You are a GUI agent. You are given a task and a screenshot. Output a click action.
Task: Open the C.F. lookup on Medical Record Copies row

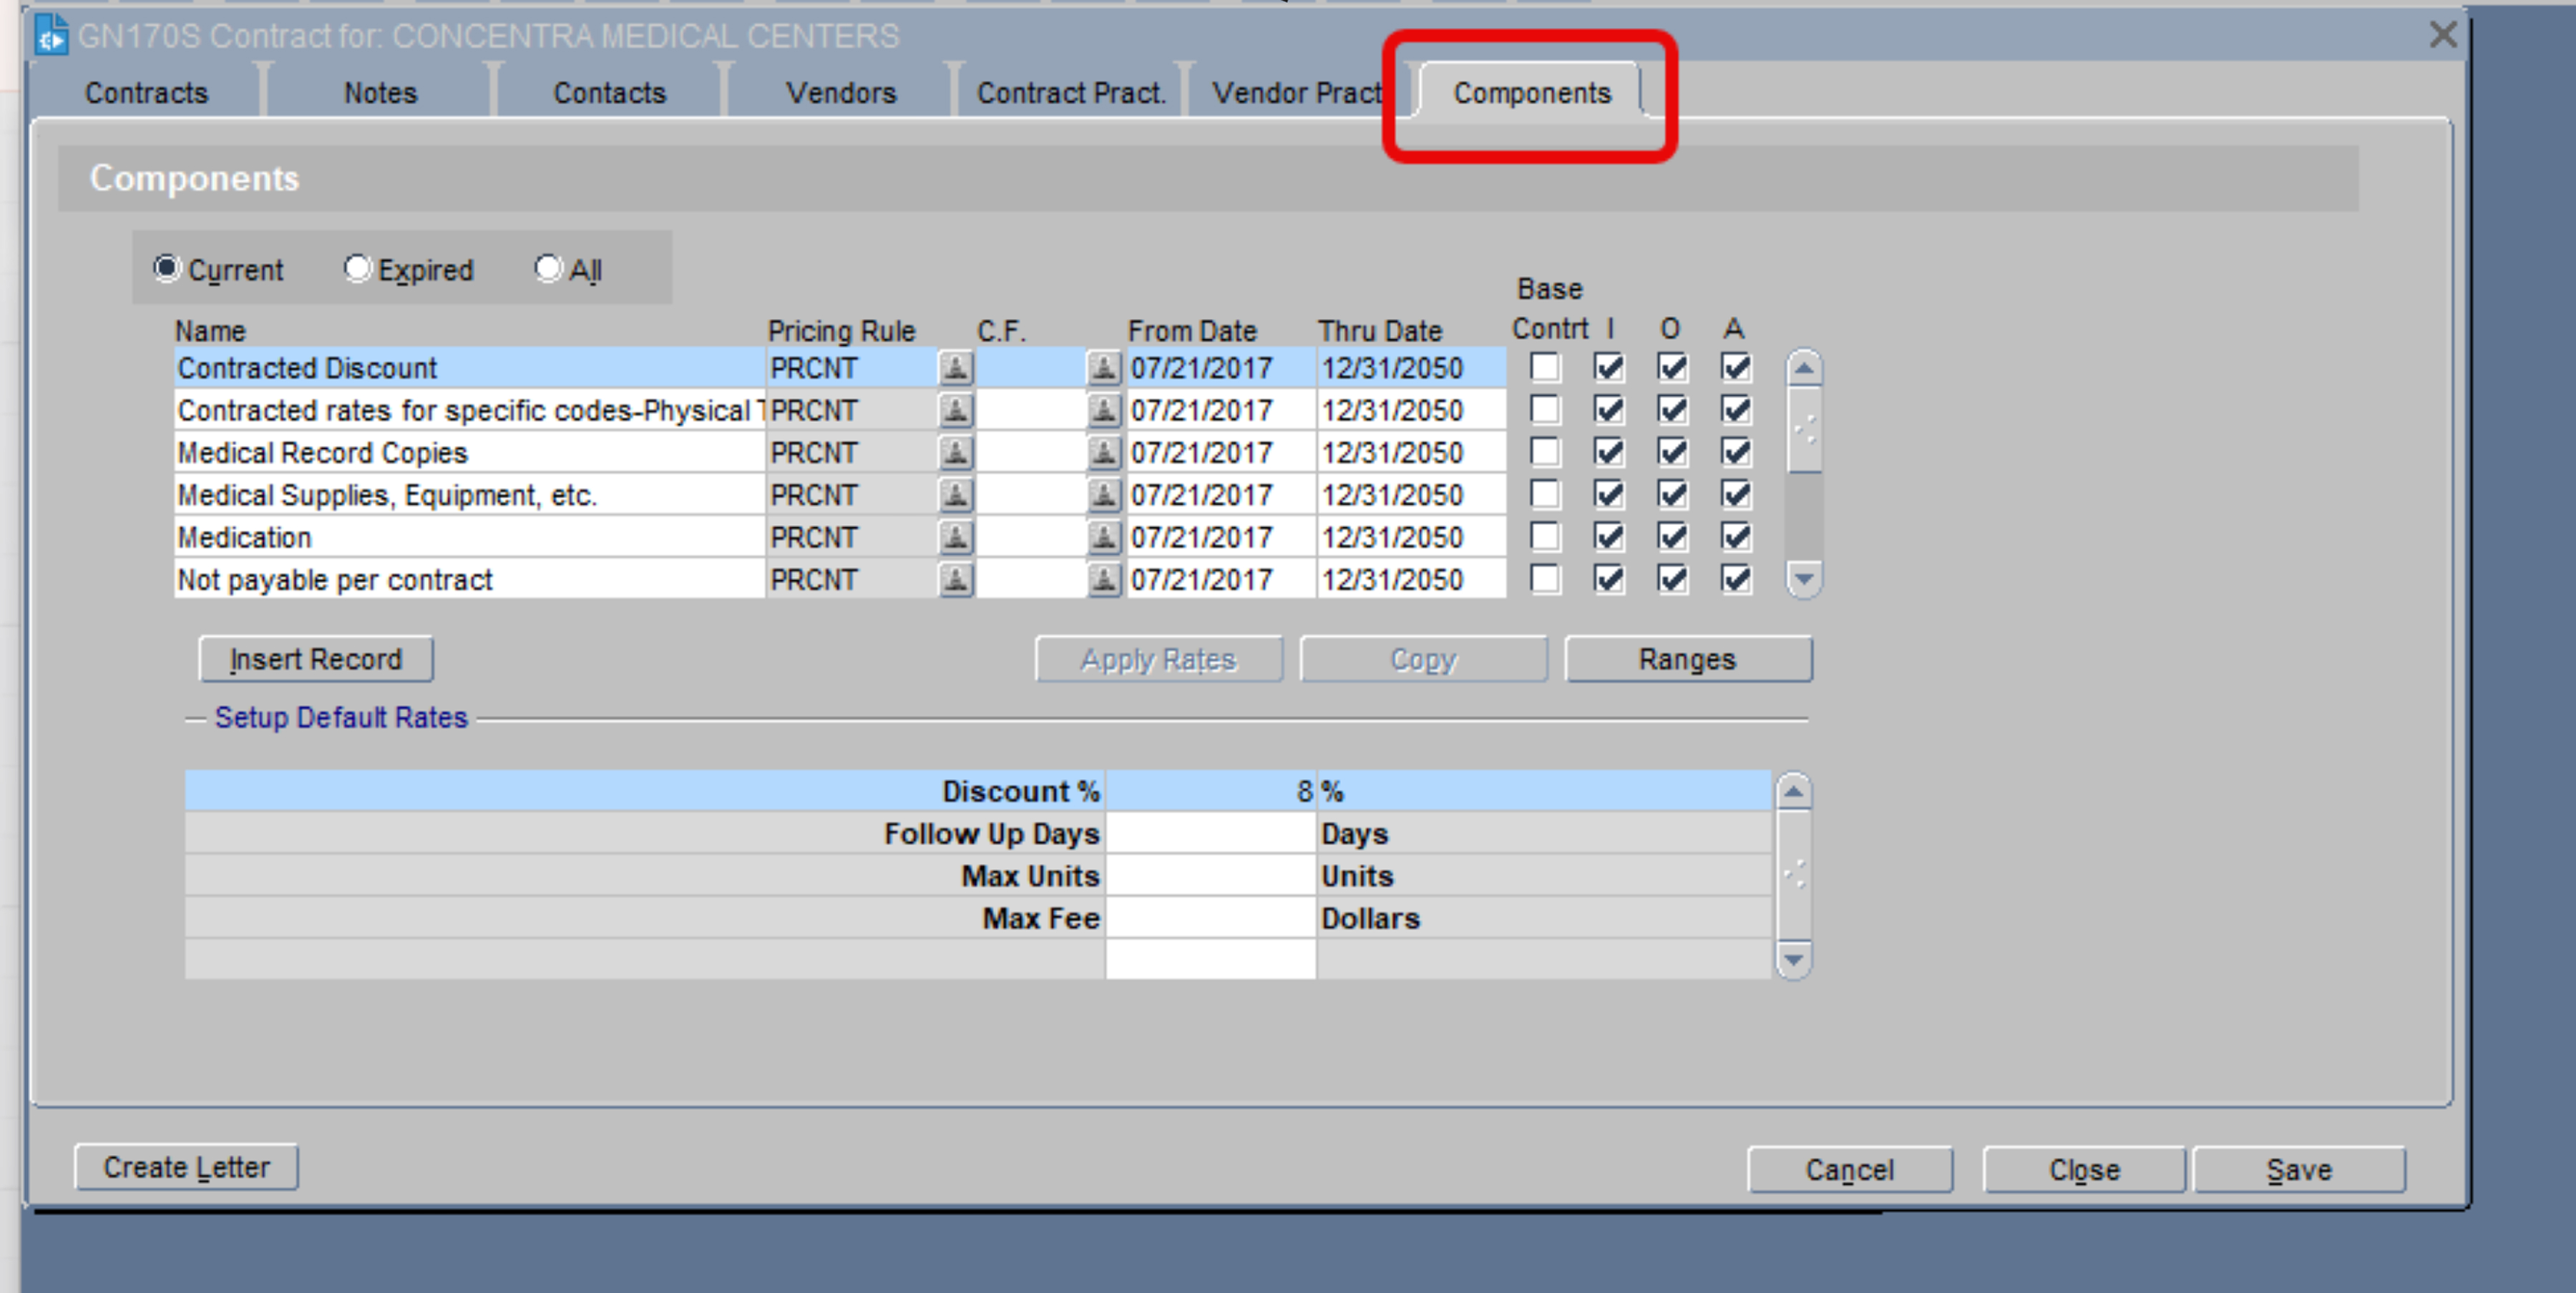point(1105,452)
